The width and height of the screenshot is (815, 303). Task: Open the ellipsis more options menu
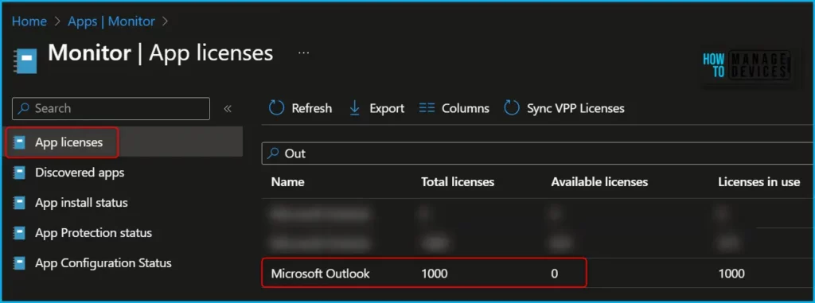(x=303, y=52)
